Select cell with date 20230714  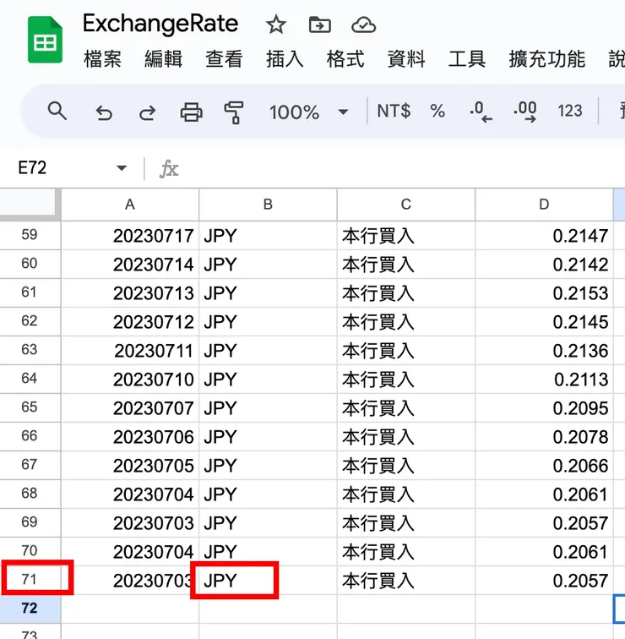coord(130,265)
